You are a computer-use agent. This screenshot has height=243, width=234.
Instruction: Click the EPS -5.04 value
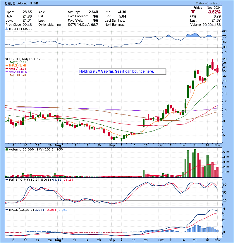tap(122, 16)
